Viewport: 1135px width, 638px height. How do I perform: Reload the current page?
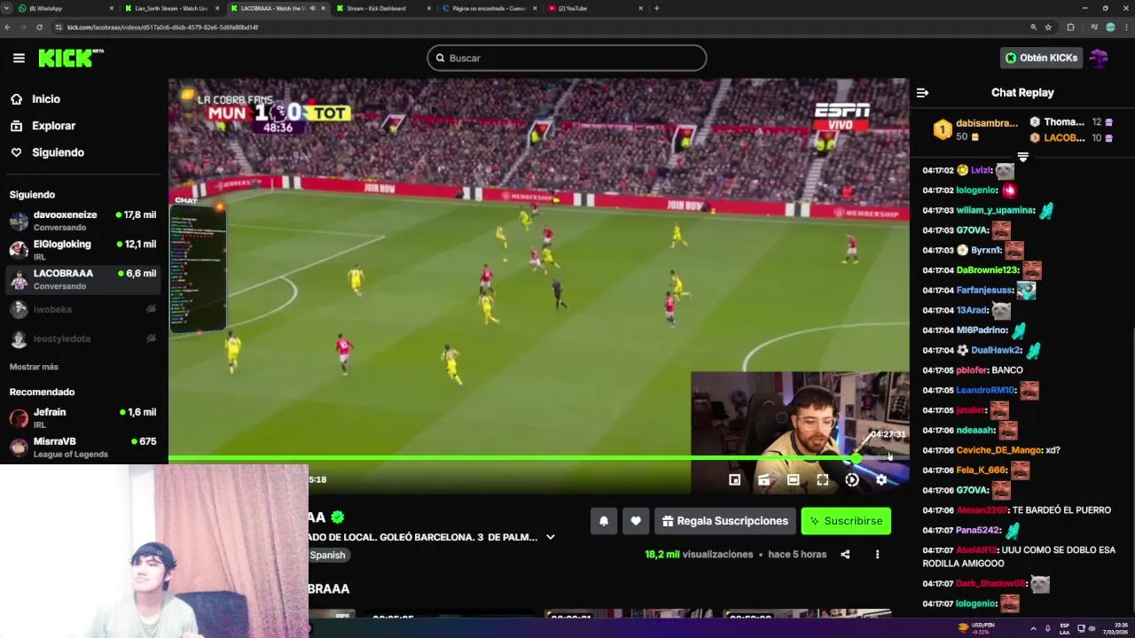click(39, 27)
